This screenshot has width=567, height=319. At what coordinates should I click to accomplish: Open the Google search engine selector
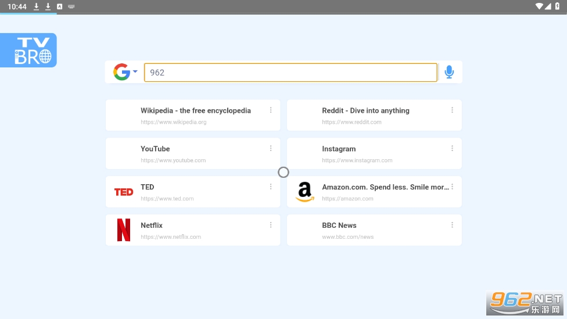point(125,72)
